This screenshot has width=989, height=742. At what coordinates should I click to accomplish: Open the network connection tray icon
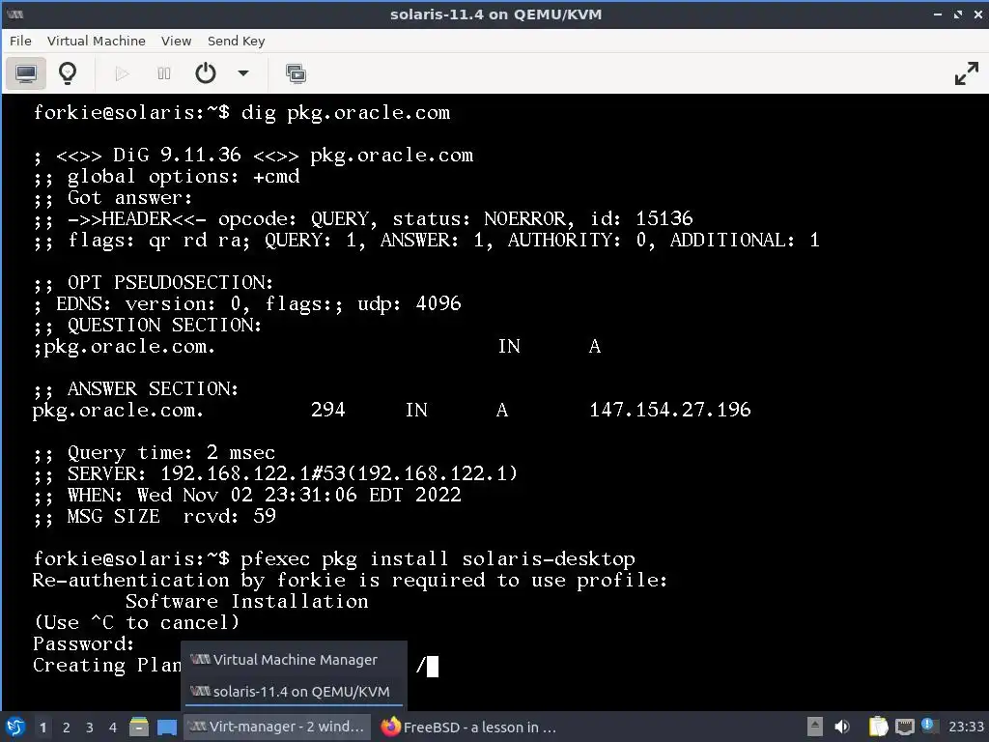tap(904, 727)
